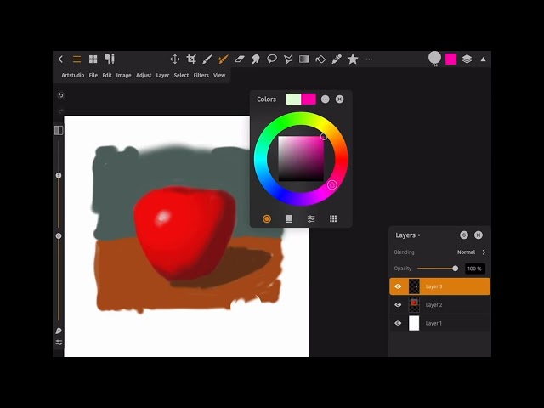Select the Layer 2 thumbnail
The height and width of the screenshot is (408, 544).
point(414,305)
